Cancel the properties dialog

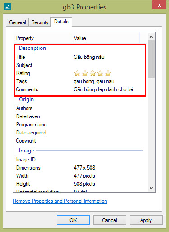pos(110,220)
